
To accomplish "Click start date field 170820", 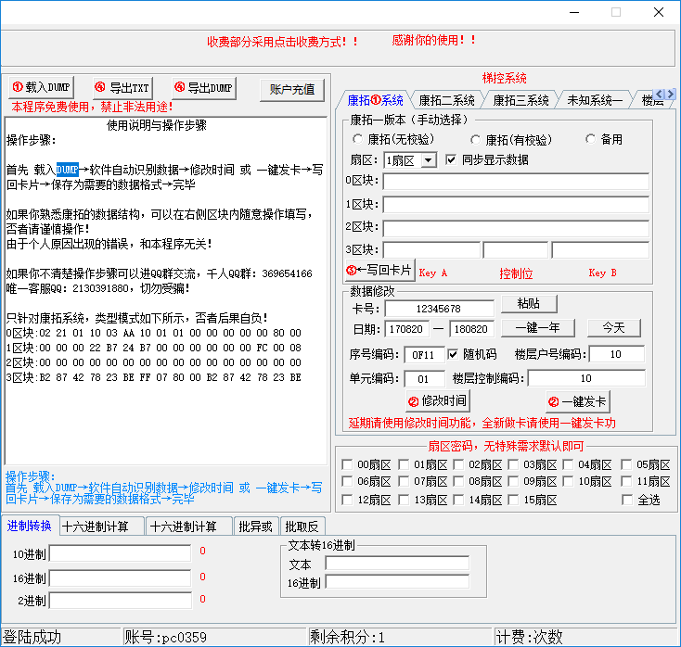I will [x=407, y=329].
